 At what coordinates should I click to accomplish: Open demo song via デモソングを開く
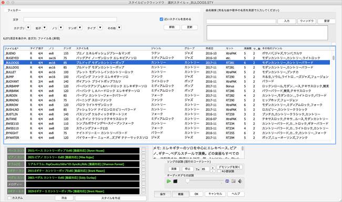pyautogui.click(x=230, y=167)
